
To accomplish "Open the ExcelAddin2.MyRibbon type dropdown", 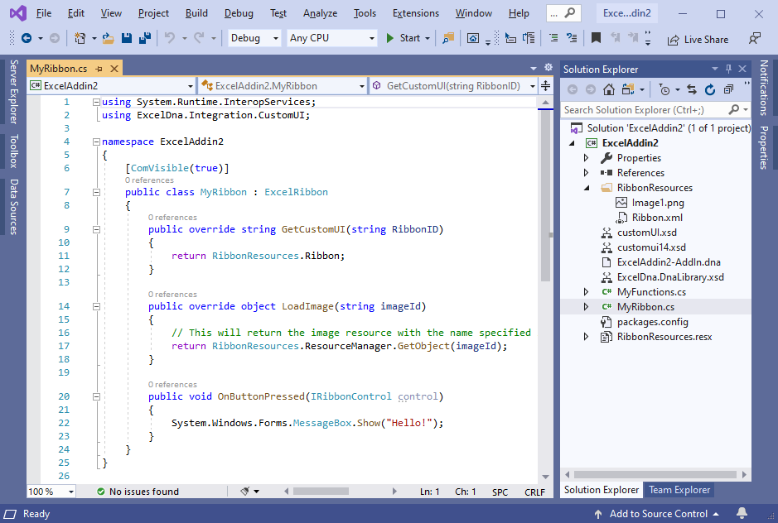I will click(x=283, y=86).
